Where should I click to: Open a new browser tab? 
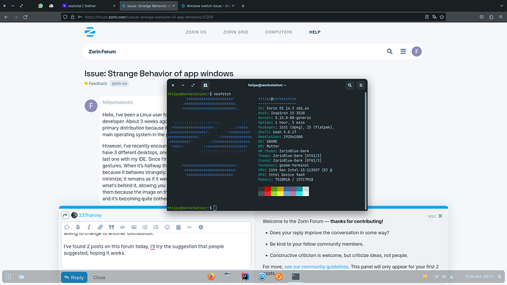tap(243, 6)
